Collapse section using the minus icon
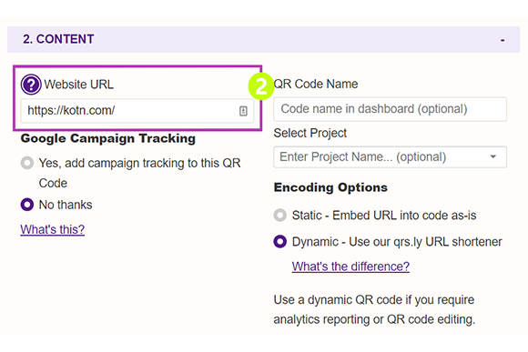528x352 pixels. (x=503, y=40)
